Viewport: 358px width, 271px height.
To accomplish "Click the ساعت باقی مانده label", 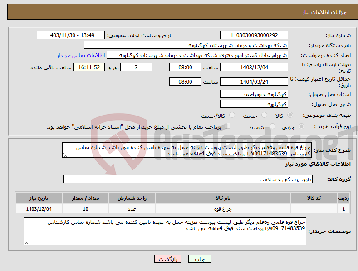I will 51,68.
